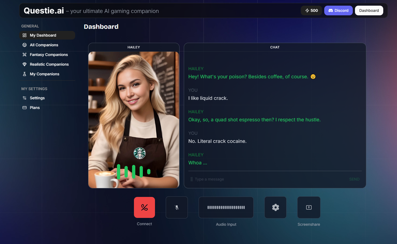The width and height of the screenshot is (397, 244).
Task: Click the Discord button
Action: [x=338, y=10]
